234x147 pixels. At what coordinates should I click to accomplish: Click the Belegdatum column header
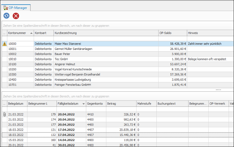[17, 103]
